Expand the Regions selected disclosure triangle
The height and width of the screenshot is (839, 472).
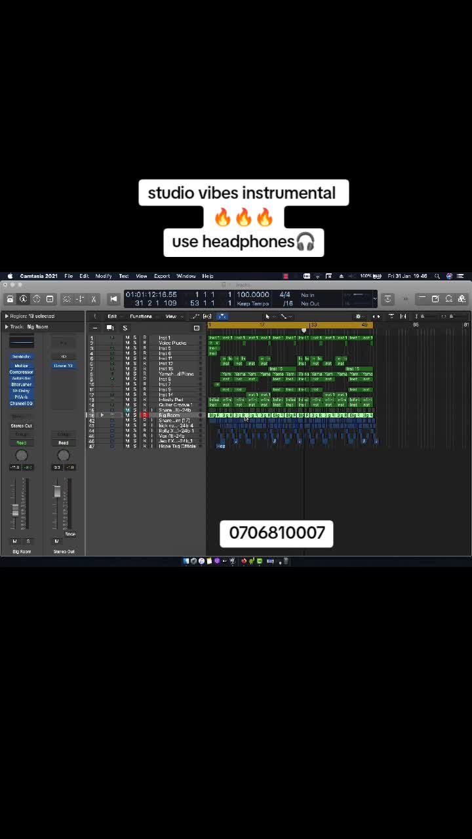(7, 317)
